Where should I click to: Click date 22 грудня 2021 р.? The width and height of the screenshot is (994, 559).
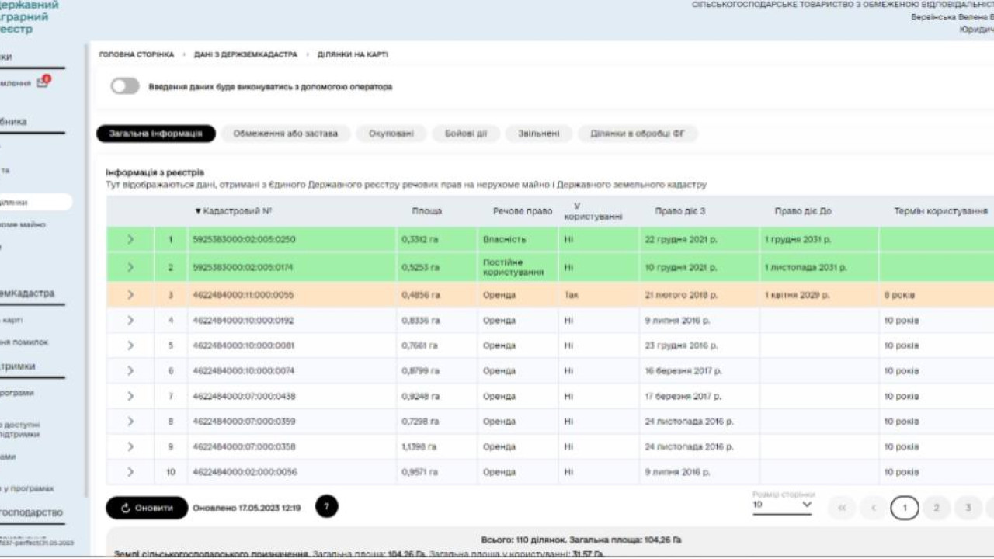[681, 240]
